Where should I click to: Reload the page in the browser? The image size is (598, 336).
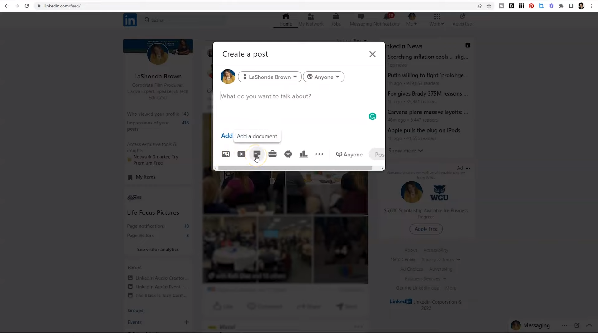click(27, 6)
